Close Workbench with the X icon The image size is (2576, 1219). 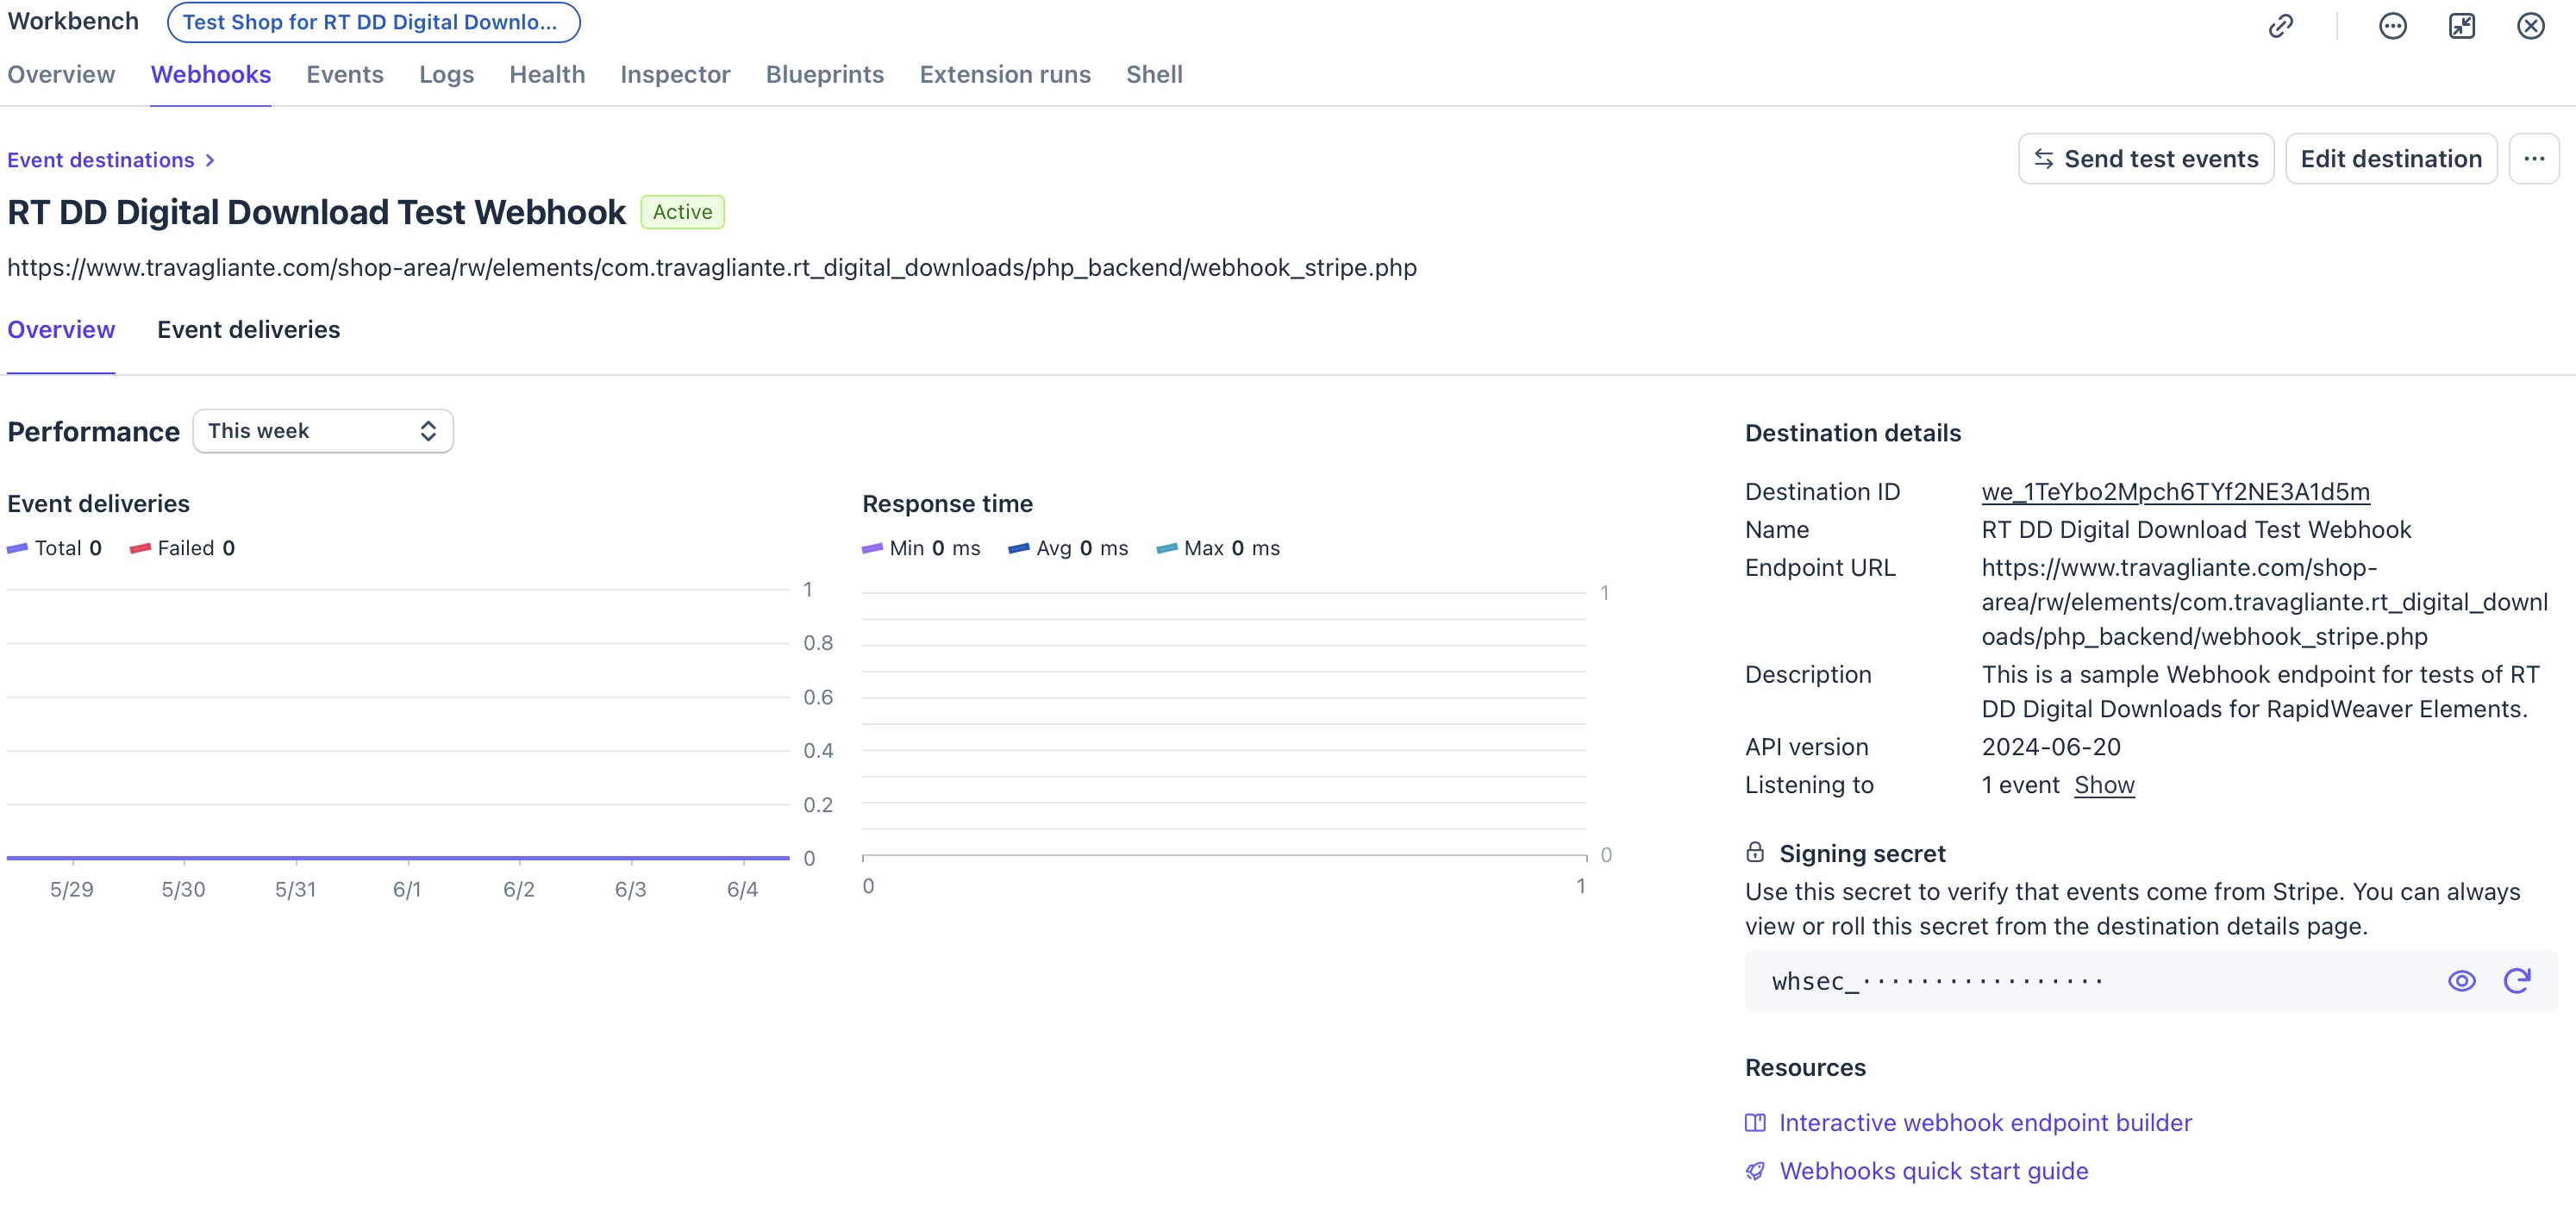coord(2530,26)
